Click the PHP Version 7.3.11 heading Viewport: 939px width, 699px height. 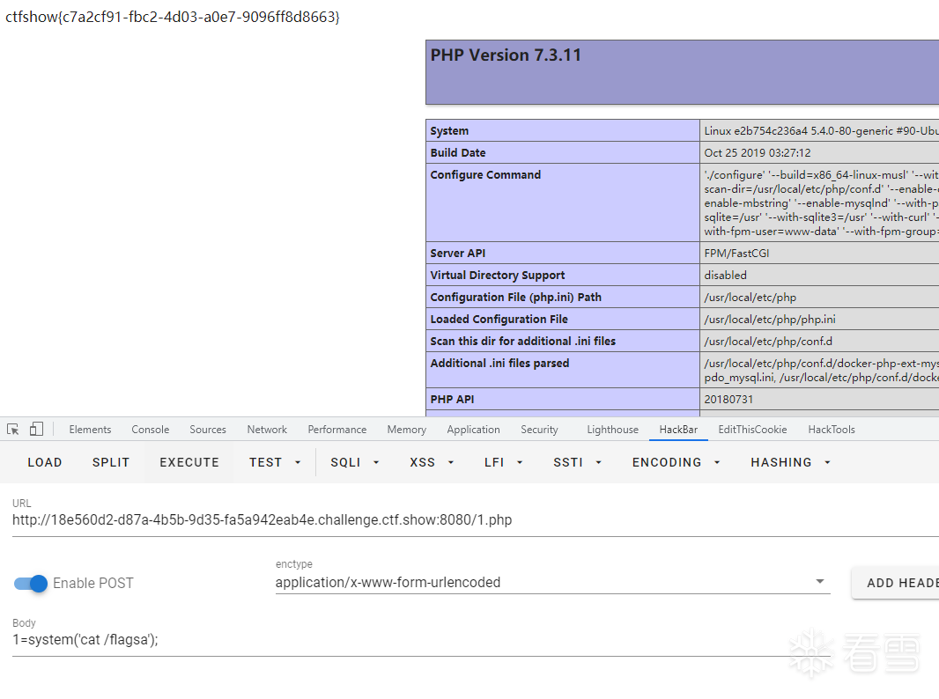(506, 55)
